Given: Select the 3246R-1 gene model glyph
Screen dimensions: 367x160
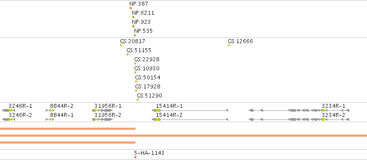Looking at the screenshot, I should [x=9, y=110].
